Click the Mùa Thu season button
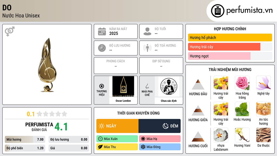The image size is (277, 156). [x=117, y=147]
